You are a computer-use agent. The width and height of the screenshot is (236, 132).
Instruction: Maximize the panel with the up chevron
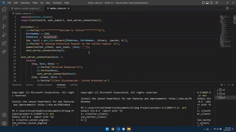[229, 85]
